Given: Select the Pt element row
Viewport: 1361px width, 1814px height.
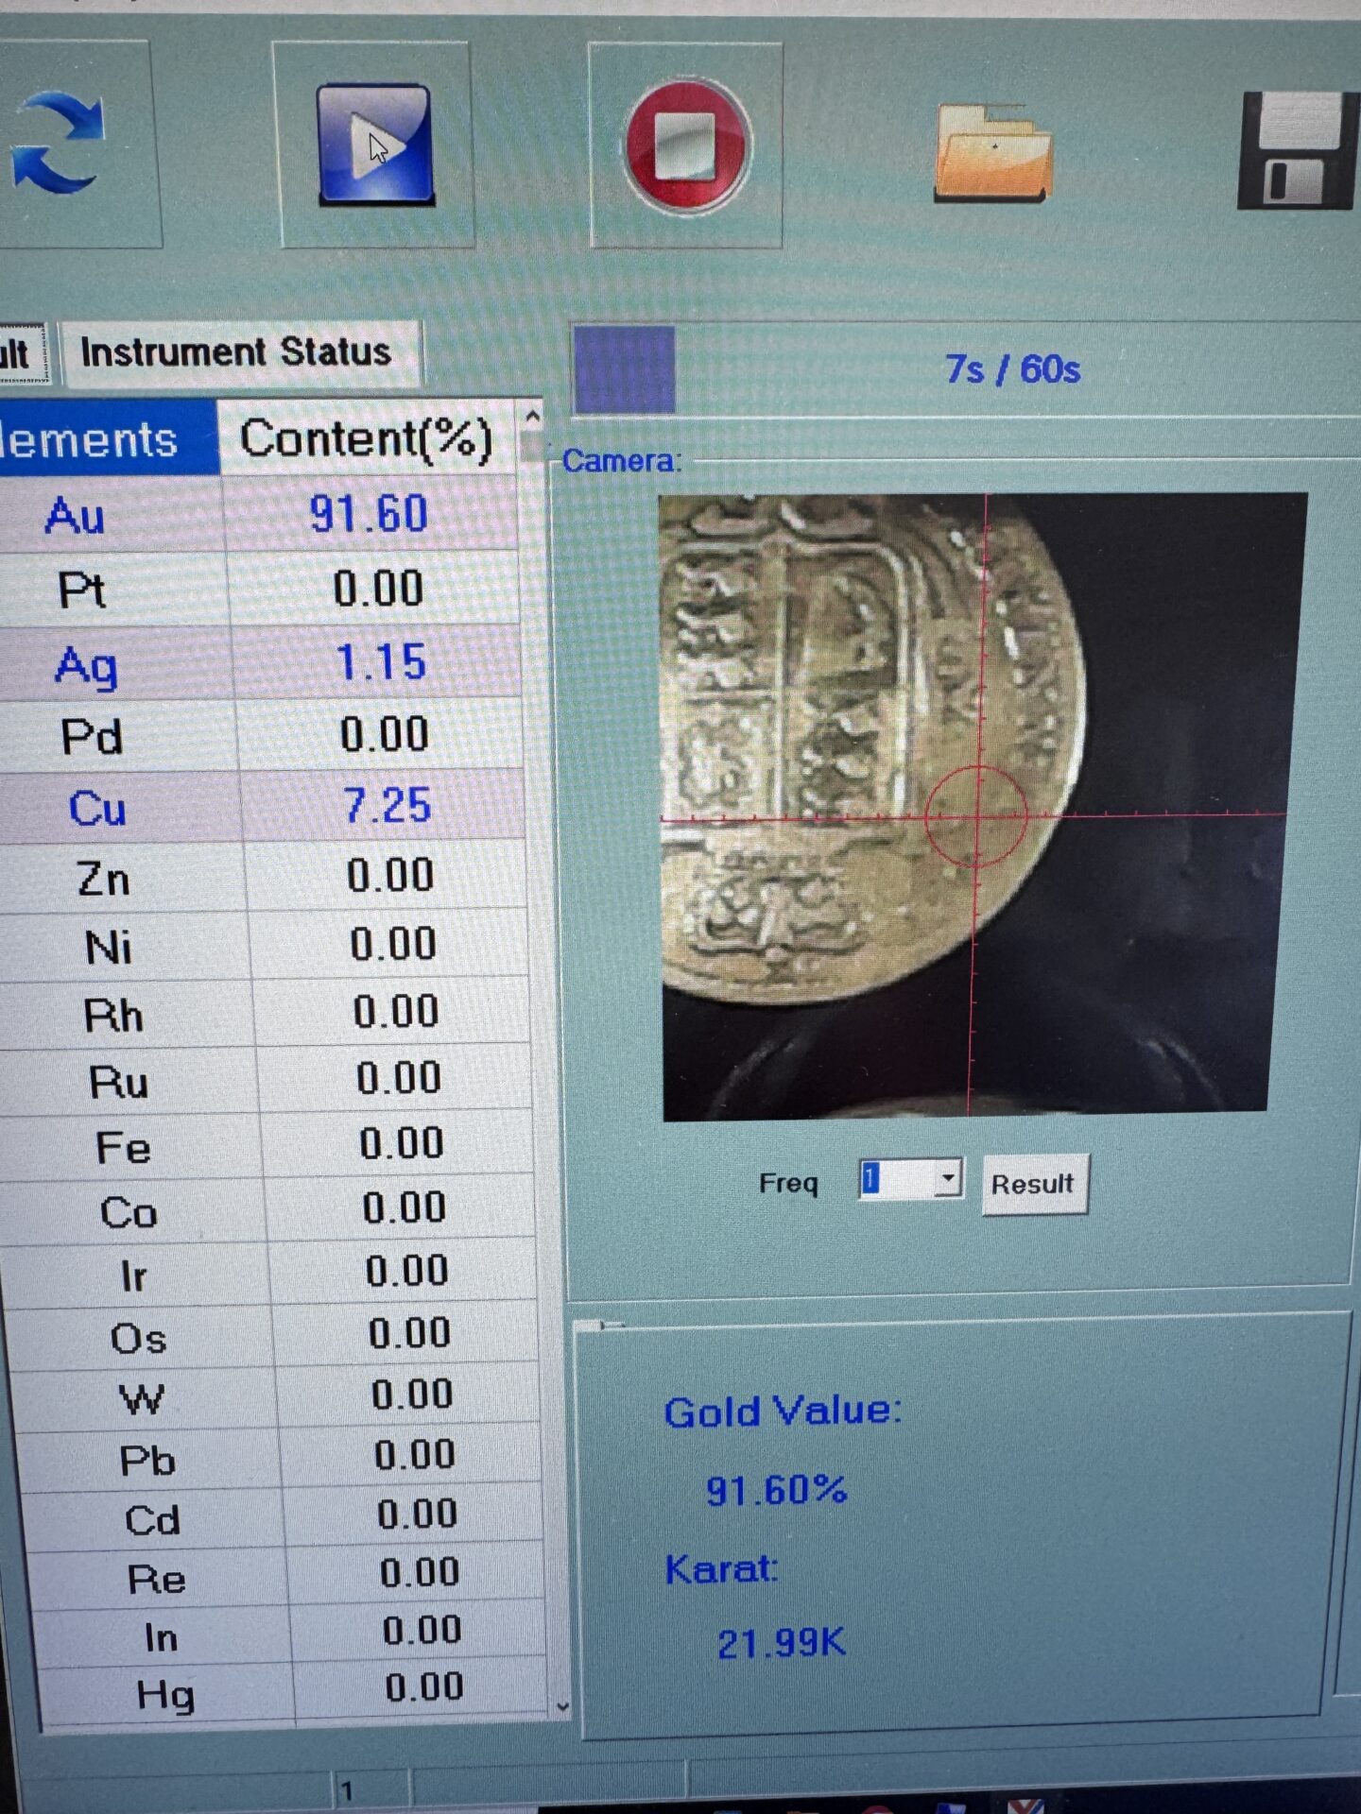Looking at the screenshot, I should (259, 589).
